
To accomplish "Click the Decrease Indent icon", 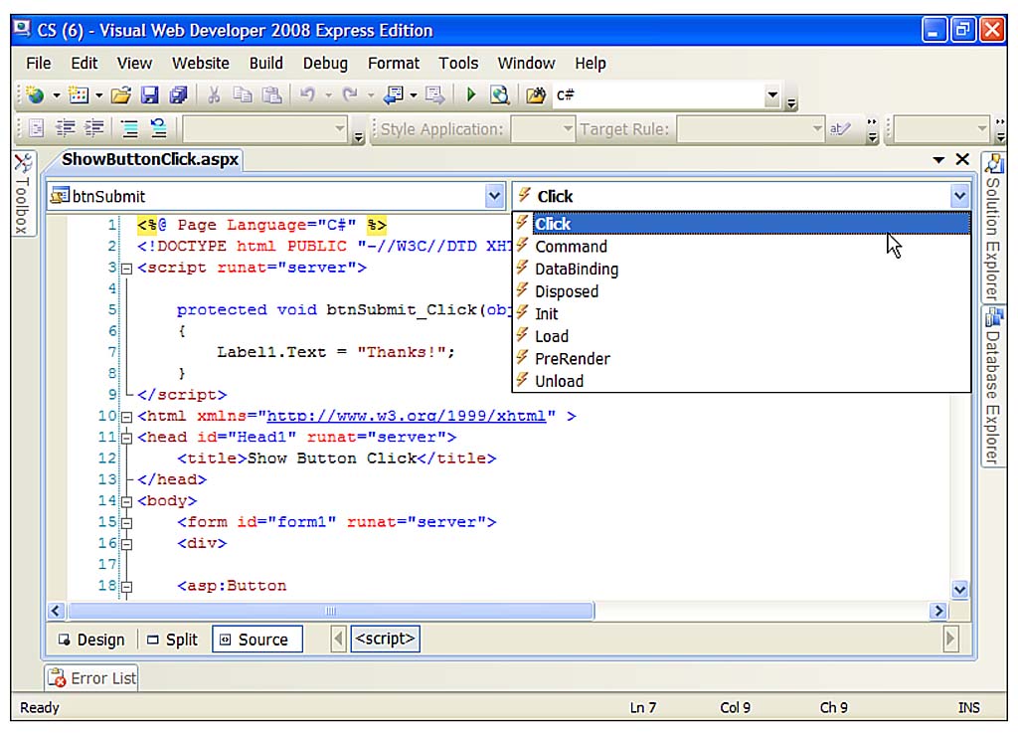I will click(x=65, y=128).
